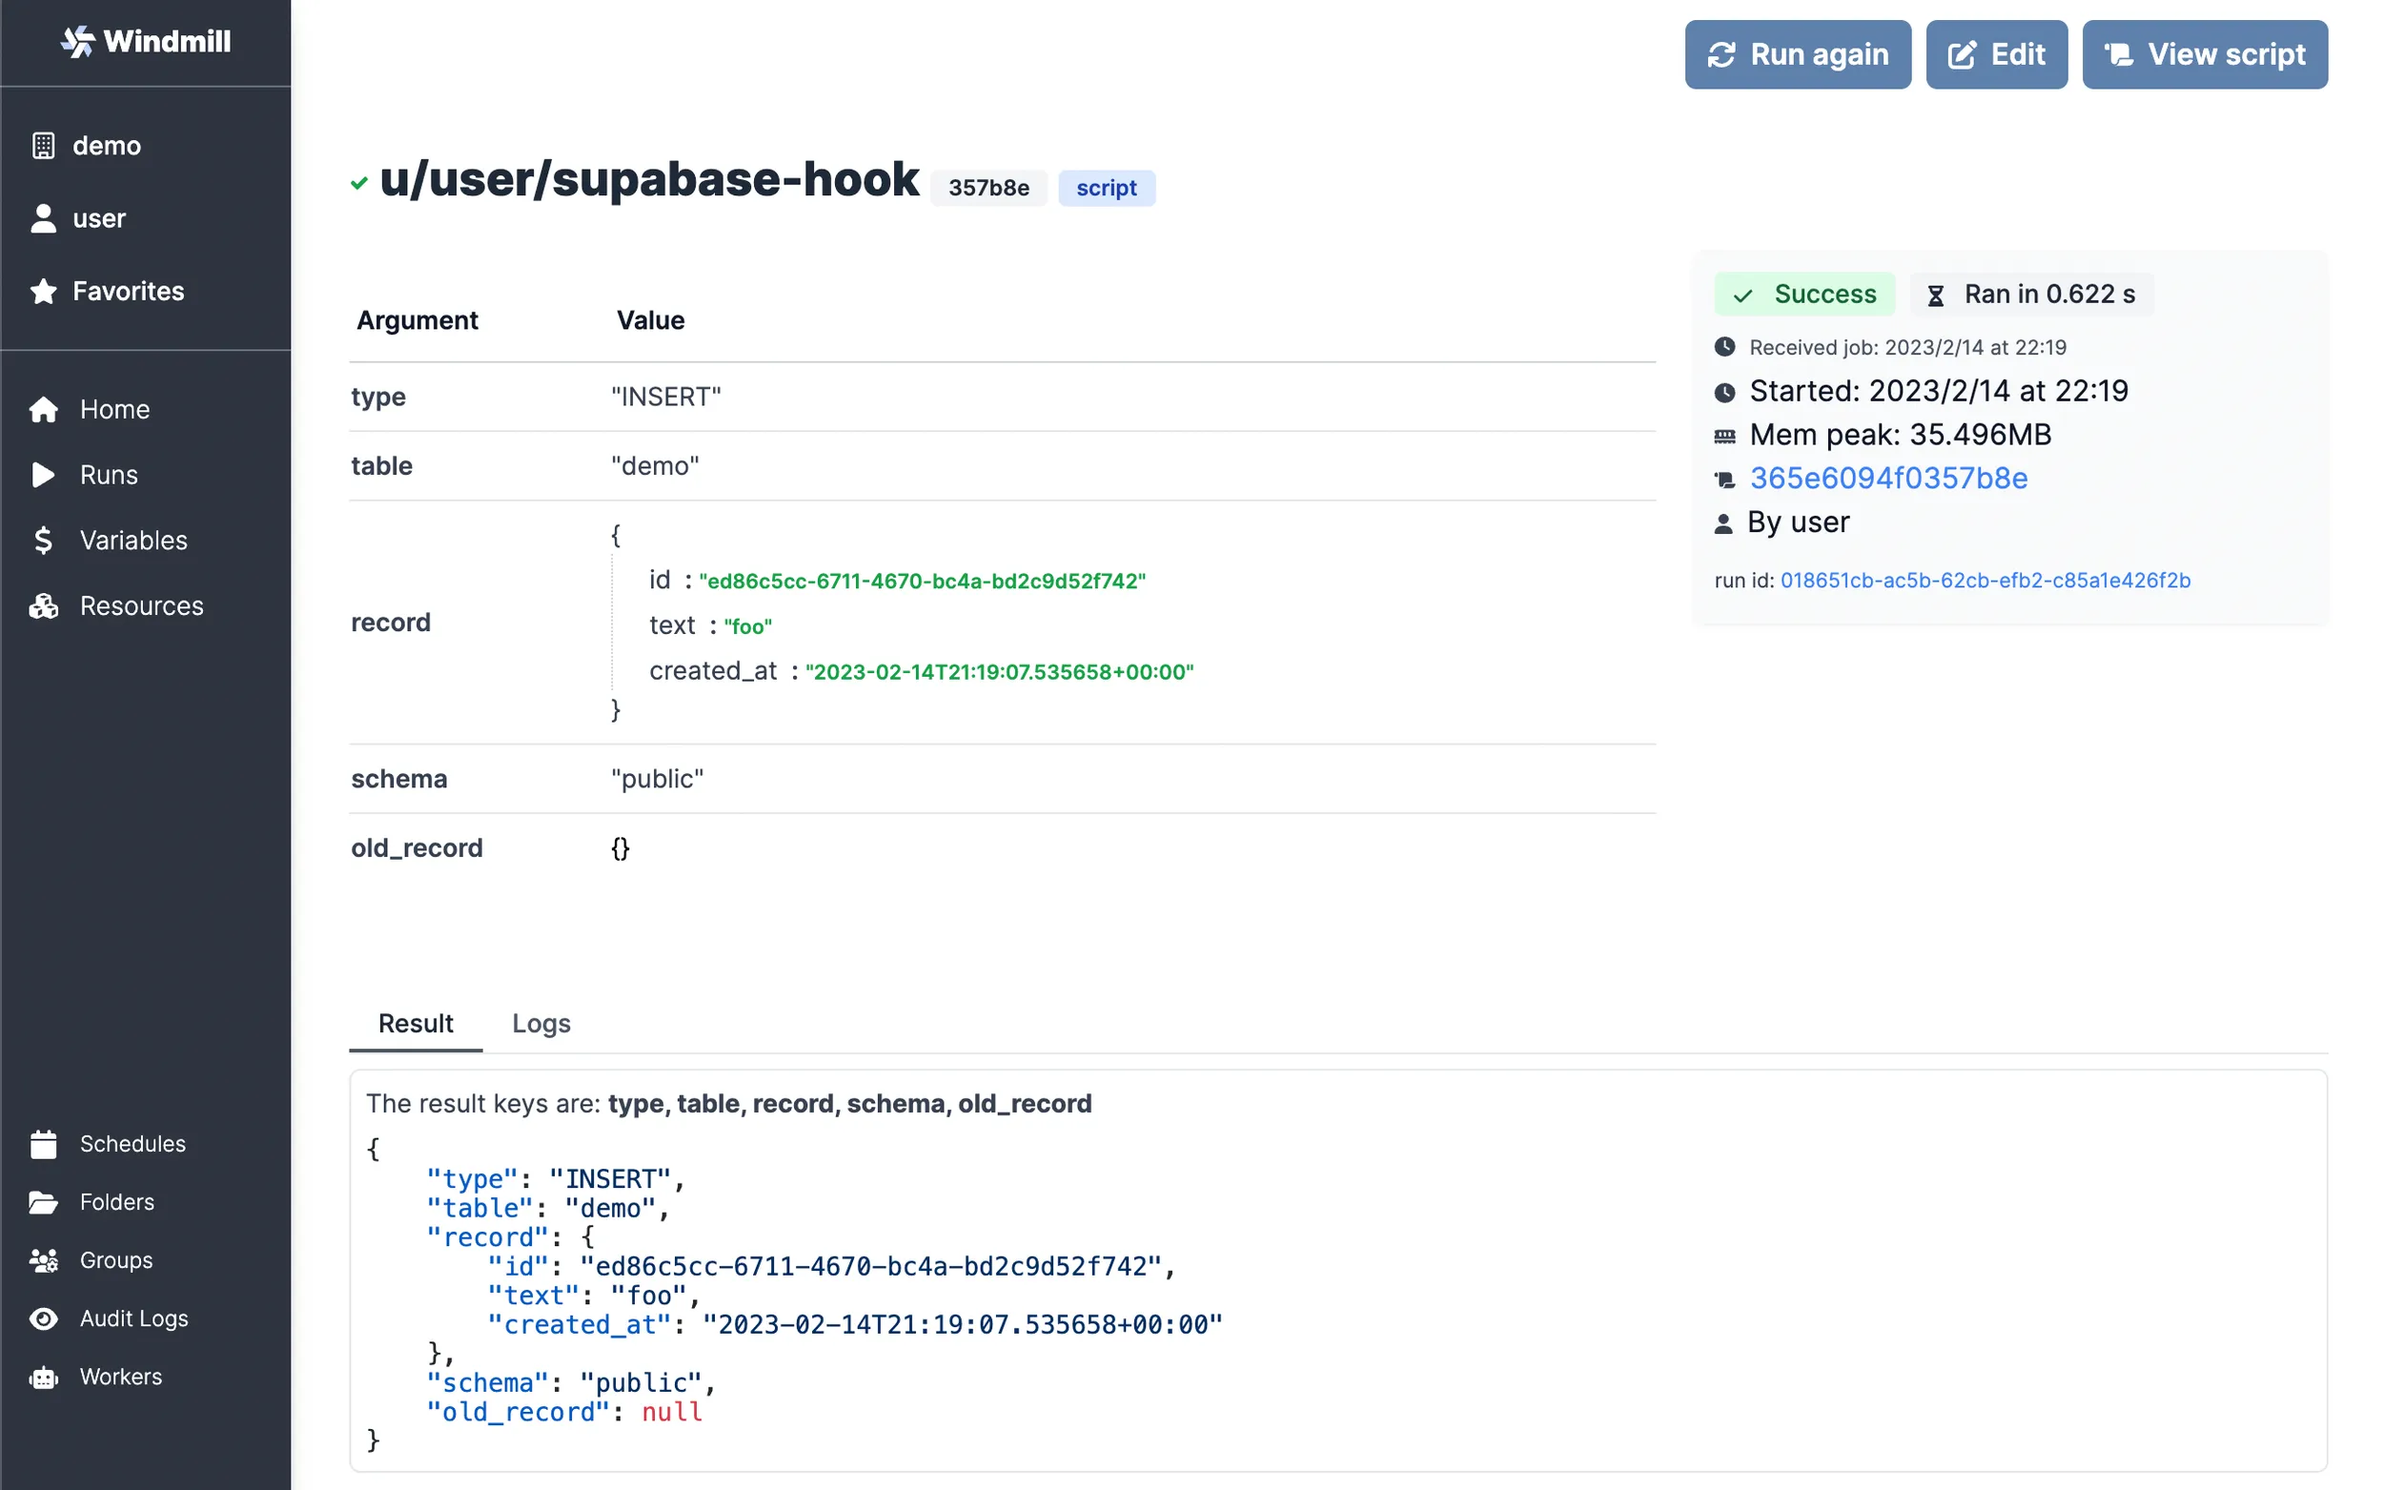The width and height of the screenshot is (2383, 1490).
Task: Open Groups people icon
Action: 43,1260
